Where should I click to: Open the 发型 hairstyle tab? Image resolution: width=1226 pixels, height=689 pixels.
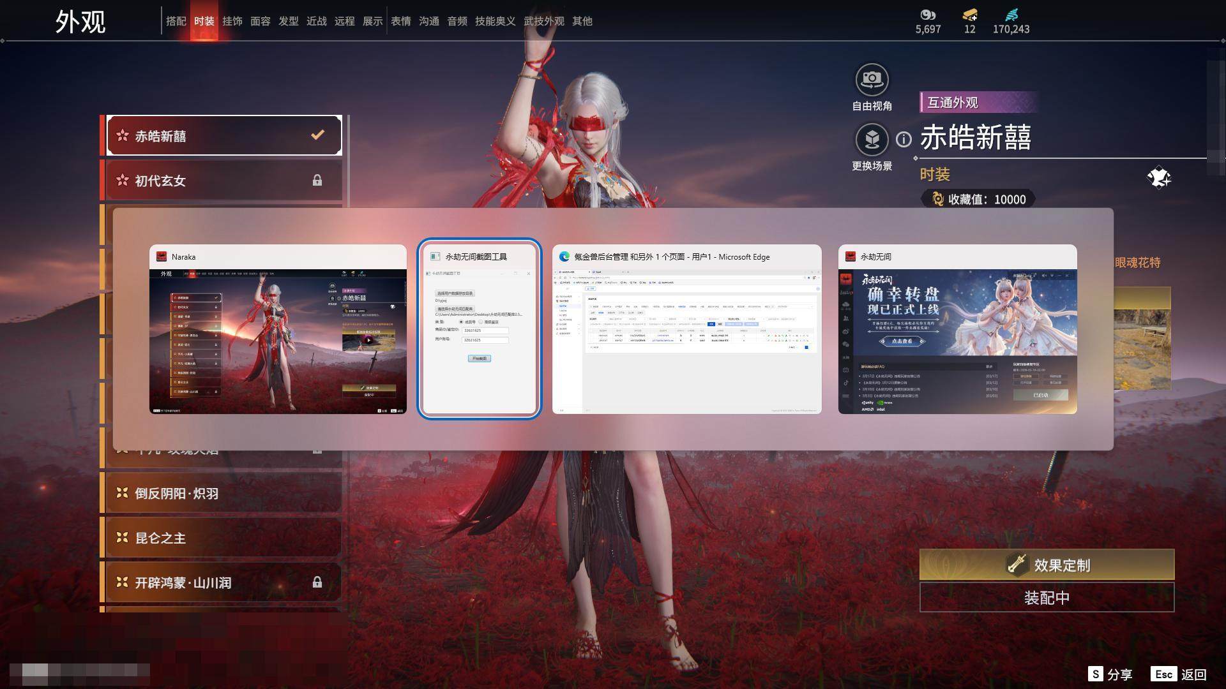(x=288, y=21)
